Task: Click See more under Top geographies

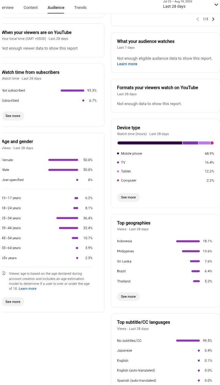Action: click(128, 296)
